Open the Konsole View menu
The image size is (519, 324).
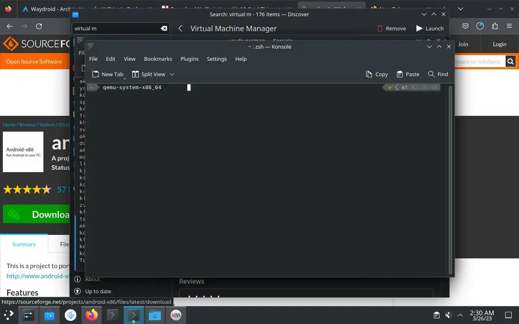[x=130, y=59]
